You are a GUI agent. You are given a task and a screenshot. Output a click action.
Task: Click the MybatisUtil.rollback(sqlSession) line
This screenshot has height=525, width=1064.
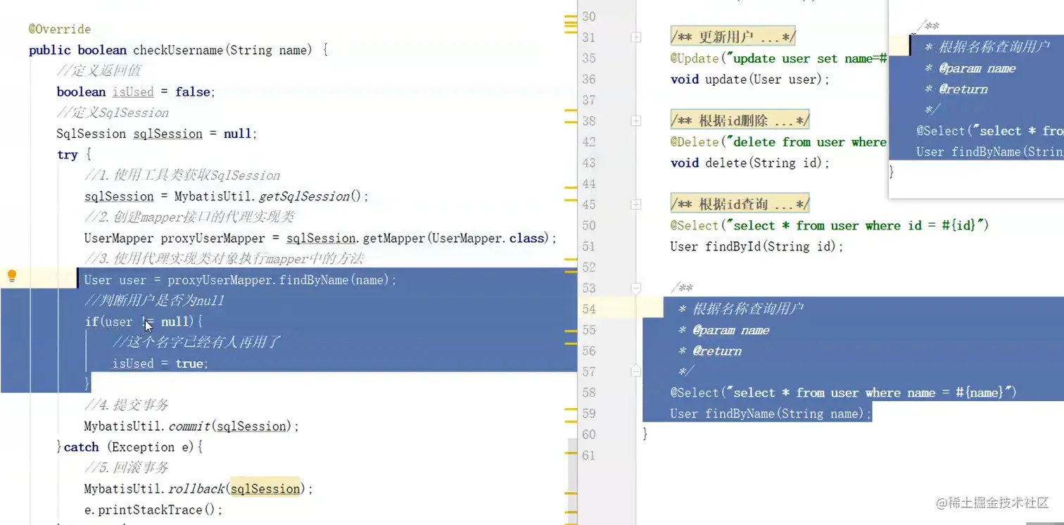[199, 489]
